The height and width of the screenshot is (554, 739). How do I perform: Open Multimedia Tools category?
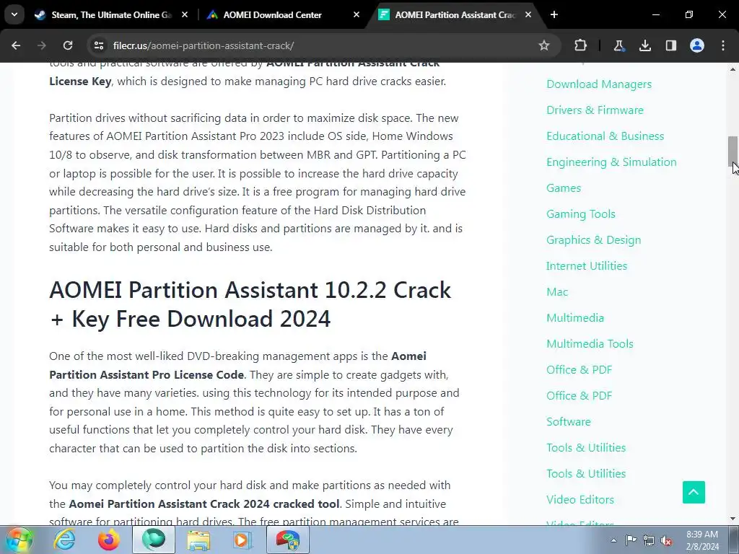(x=590, y=344)
